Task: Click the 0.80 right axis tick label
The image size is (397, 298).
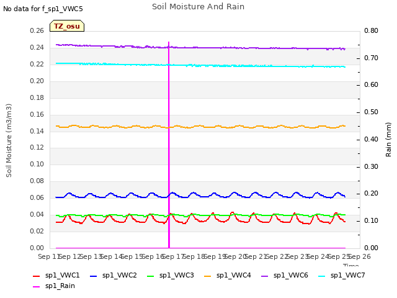Action: coord(371,30)
